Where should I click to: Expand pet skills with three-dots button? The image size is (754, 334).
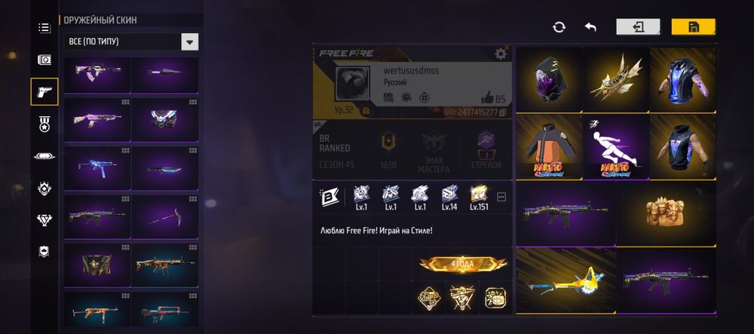click(x=501, y=197)
